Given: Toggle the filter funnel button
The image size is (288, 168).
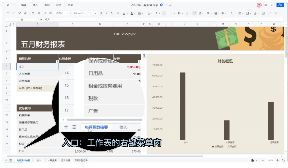Looking at the screenshot, I should (194, 13).
